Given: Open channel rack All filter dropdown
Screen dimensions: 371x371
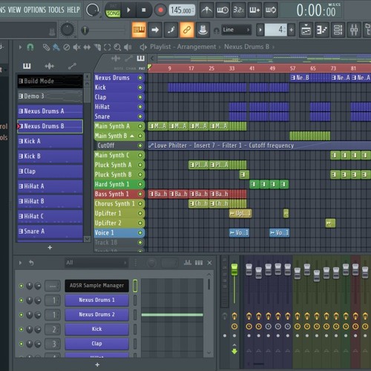Looking at the screenshot, I should click(x=96, y=263).
